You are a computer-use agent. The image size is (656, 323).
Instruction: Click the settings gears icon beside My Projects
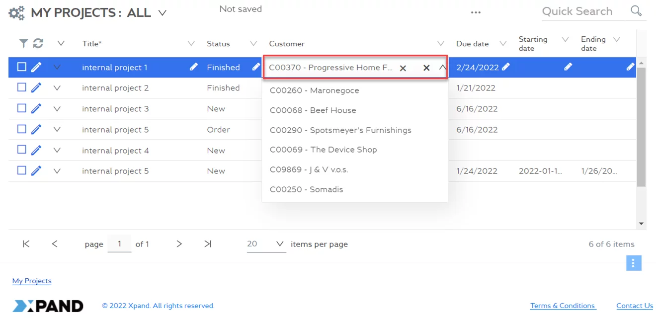tap(16, 13)
